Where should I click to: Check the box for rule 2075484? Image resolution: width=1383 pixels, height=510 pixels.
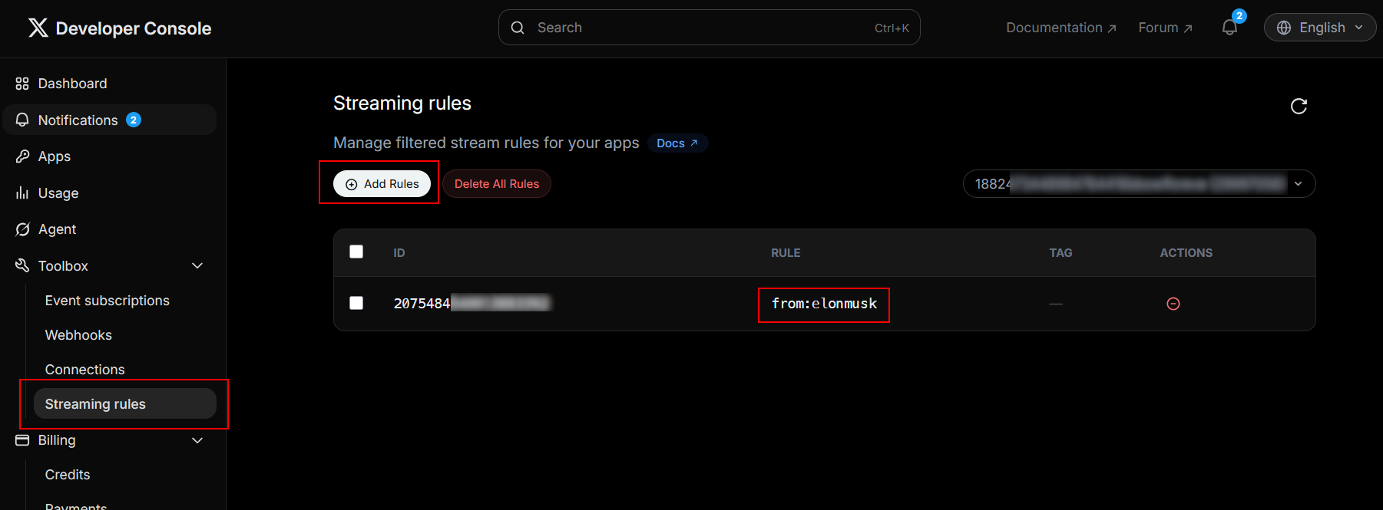(x=356, y=303)
